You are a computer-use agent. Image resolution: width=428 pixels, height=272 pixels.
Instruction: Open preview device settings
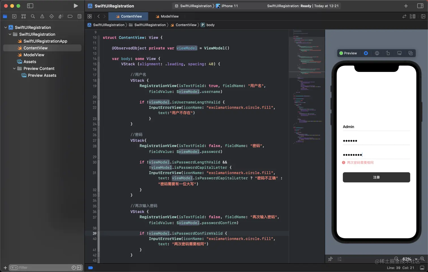point(399,53)
